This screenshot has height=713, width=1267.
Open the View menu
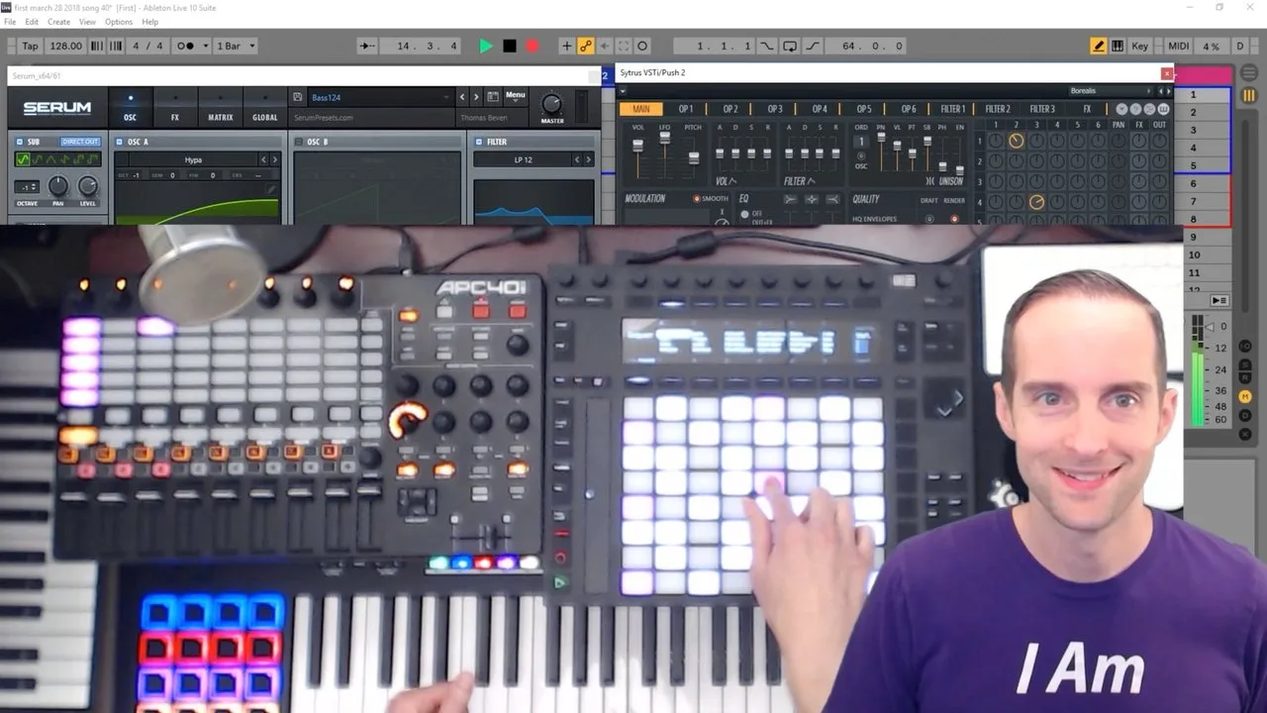87,22
